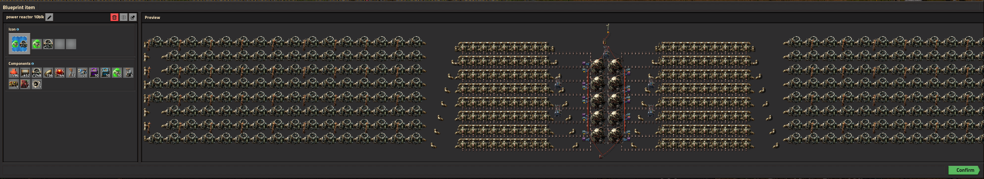Click the blueprint name 'power reactor 10blk'
984x179 pixels.
point(25,17)
